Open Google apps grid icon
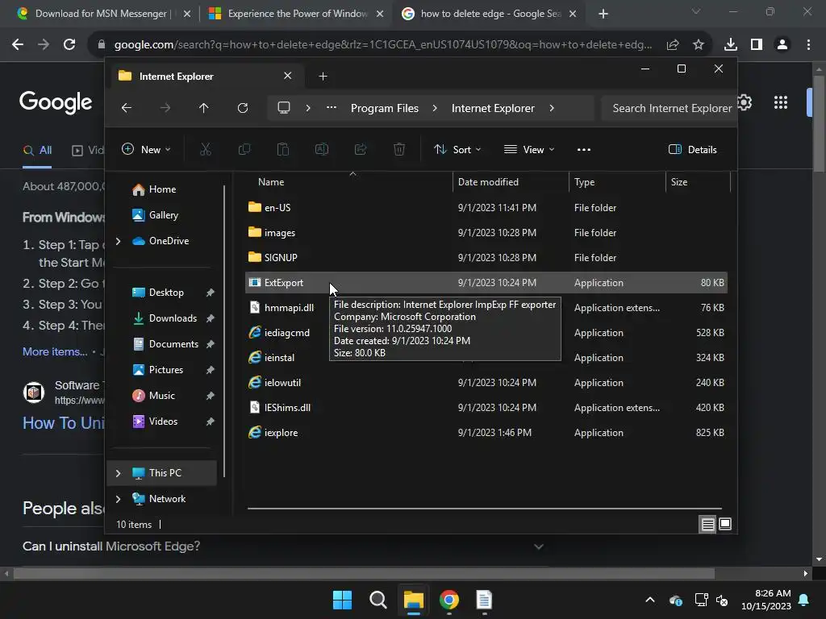This screenshot has height=619, width=826. coord(781,102)
